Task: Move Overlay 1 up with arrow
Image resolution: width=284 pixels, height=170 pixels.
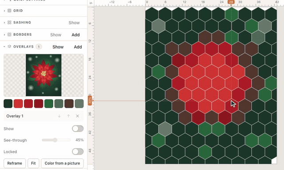Action: click(68, 116)
